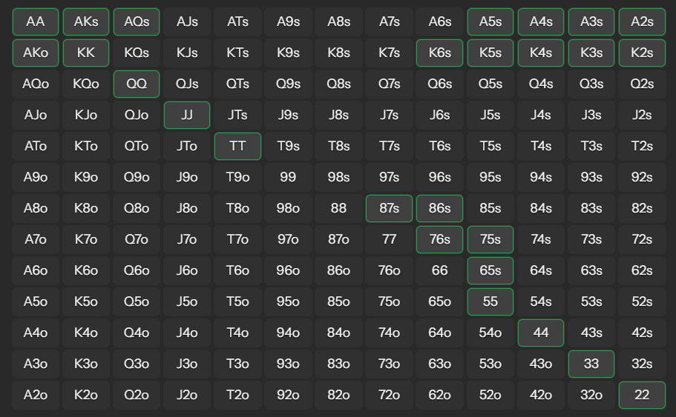Toggle the 65s hand cell
Screen dimensions: 676x417
[x=490, y=271]
